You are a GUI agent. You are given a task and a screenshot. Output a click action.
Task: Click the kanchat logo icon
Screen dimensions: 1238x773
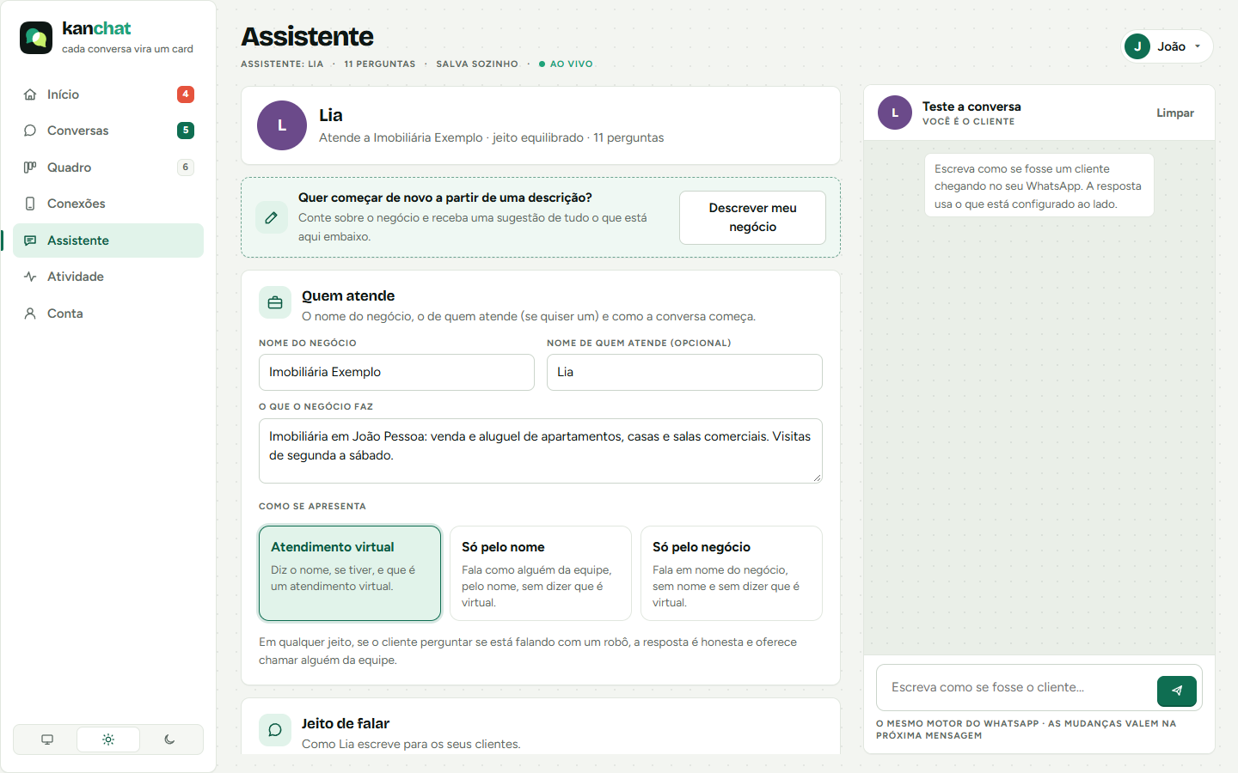pyautogui.click(x=36, y=38)
